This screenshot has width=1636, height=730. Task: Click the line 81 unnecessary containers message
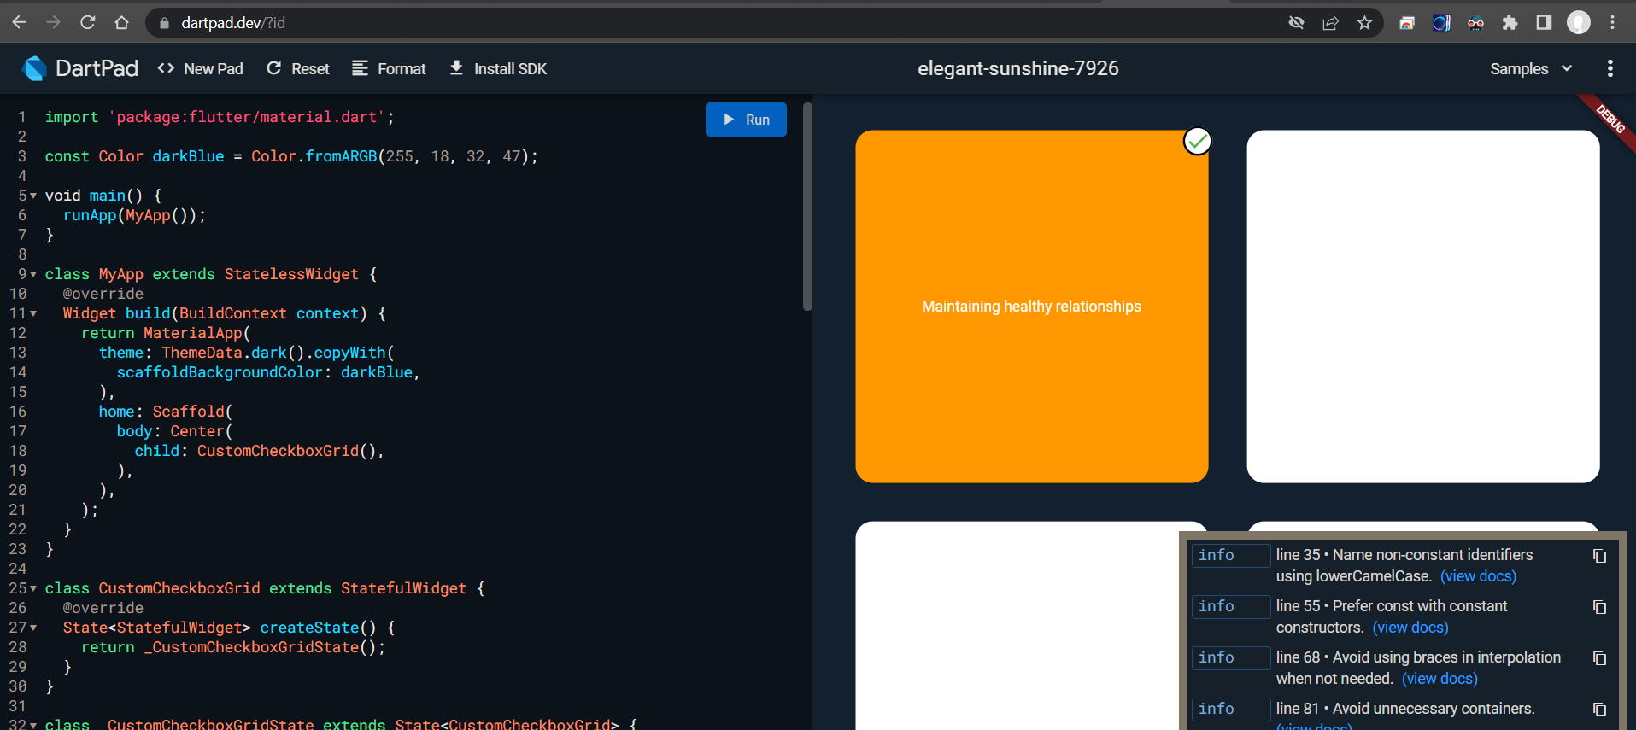[1405, 709]
